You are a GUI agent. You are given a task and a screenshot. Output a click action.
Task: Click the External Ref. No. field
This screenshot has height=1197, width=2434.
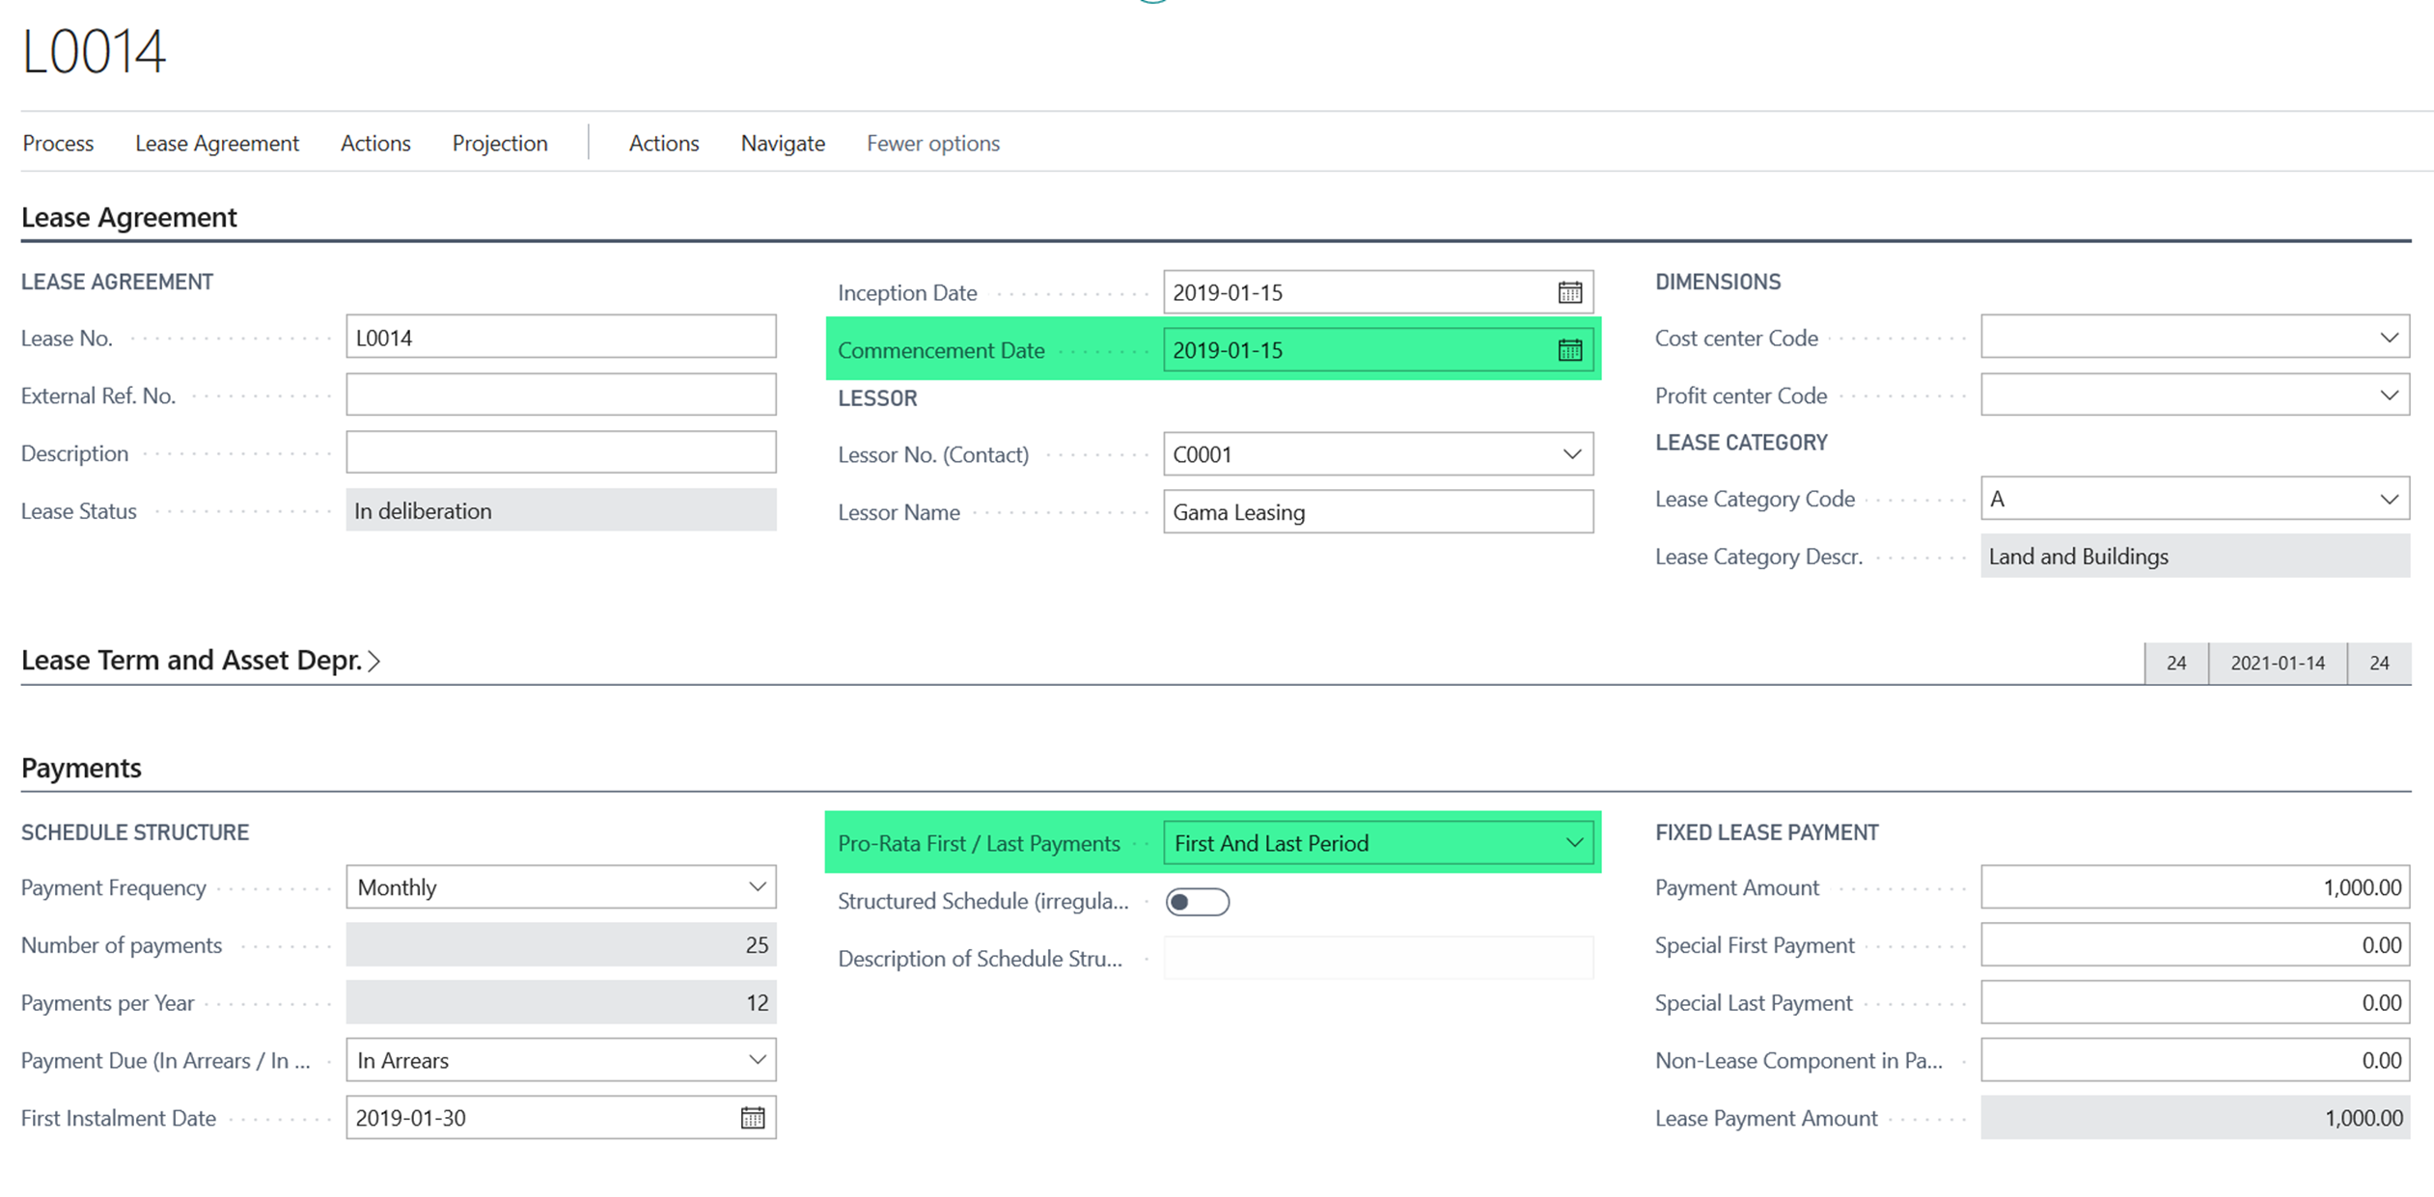point(561,395)
